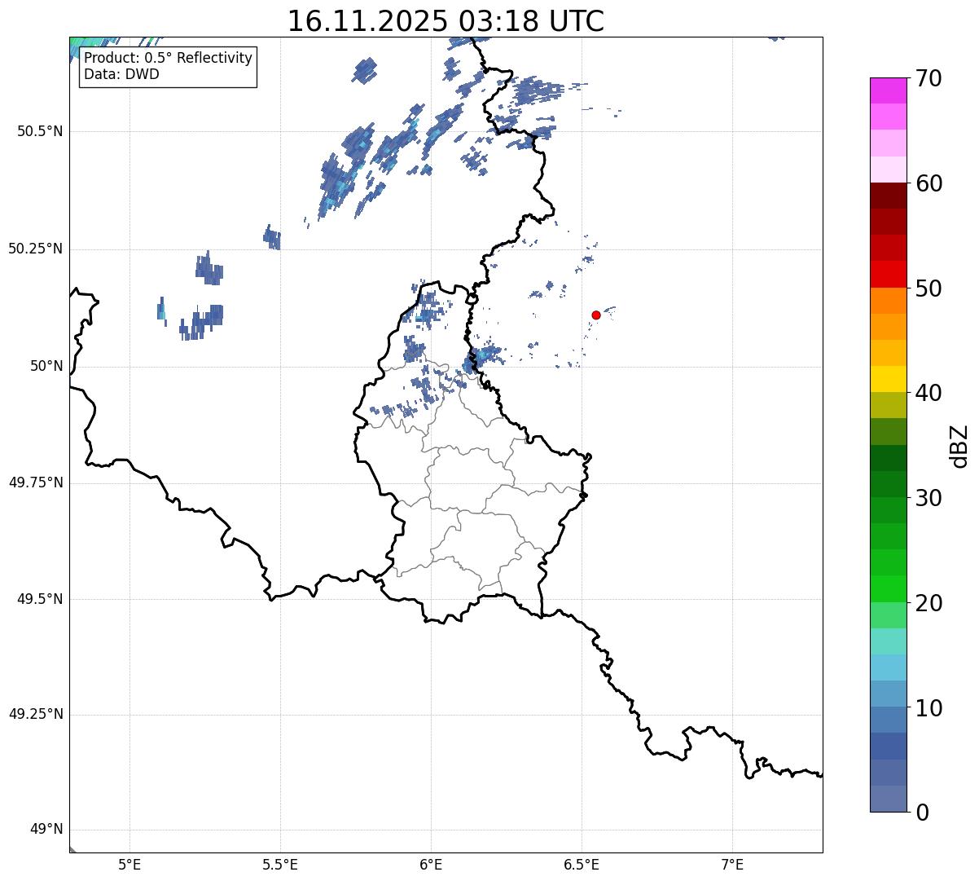The width and height of the screenshot is (979, 881).
Task: Click the '5.5°E' longitude label
Action: 280,864
